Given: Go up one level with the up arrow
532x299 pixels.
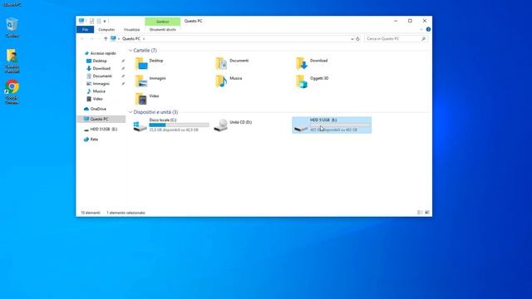Looking at the screenshot, I should tap(106, 39).
